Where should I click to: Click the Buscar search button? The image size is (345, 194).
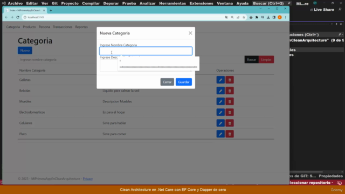point(252,60)
